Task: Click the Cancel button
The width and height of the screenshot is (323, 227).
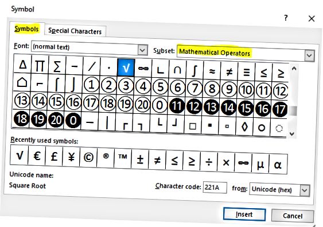Action: click(293, 216)
